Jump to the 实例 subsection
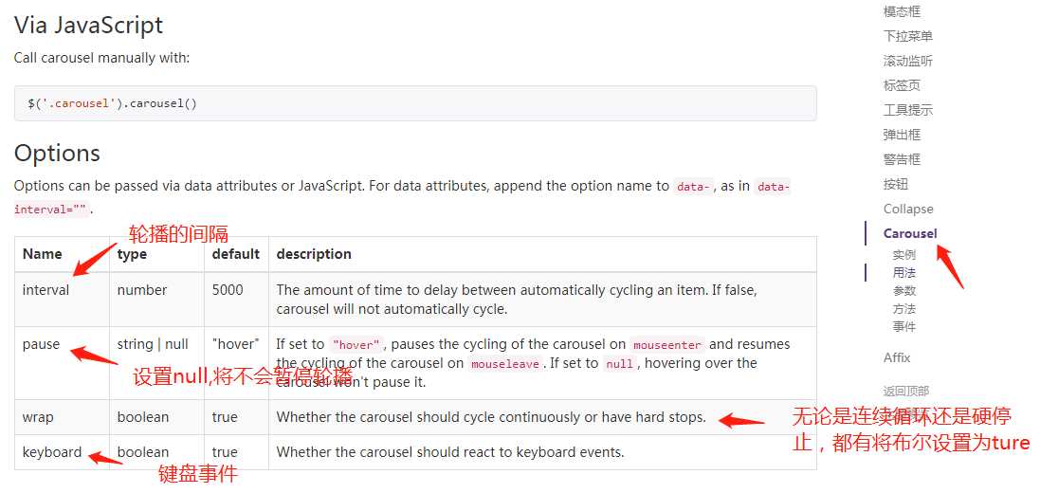This screenshot has height=493, width=1040. [x=904, y=255]
